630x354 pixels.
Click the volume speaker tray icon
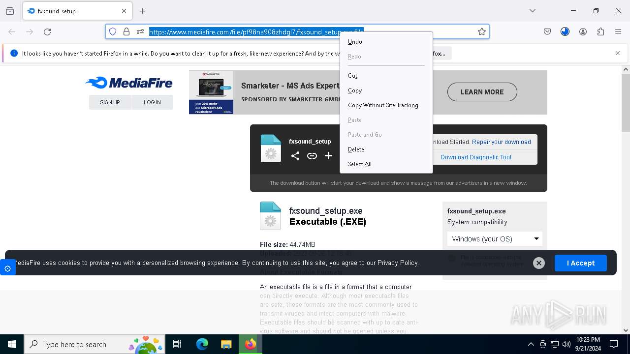coord(567,344)
